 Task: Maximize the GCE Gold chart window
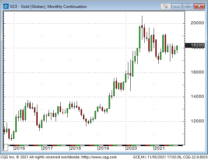point(188,6)
